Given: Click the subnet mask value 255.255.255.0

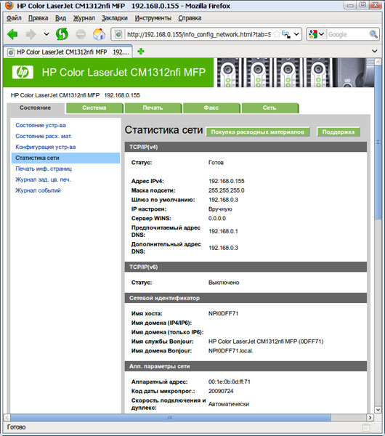Looking at the screenshot, I should [227, 190].
